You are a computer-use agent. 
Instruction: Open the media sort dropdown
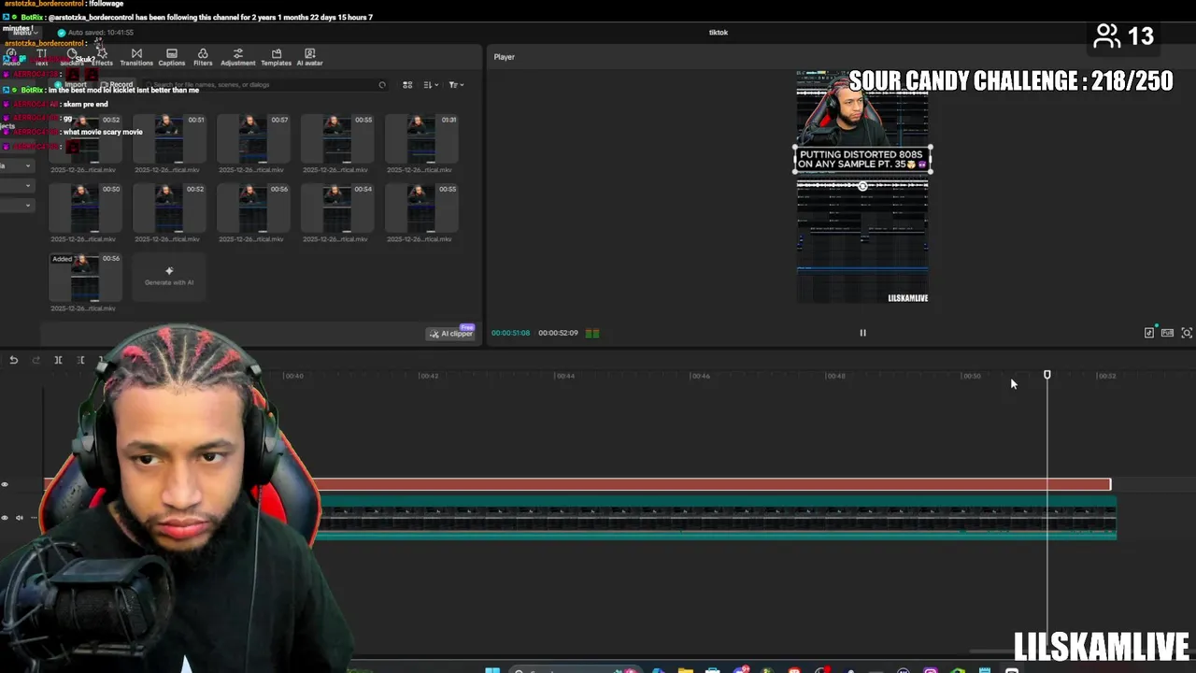(431, 85)
